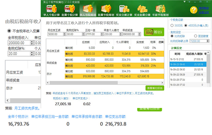This screenshot has height=135, width=212.
Task: Click the yellow question mark help icon
Action: (x=194, y=10)
